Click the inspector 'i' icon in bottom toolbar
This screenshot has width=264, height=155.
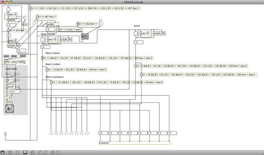pos(32,152)
